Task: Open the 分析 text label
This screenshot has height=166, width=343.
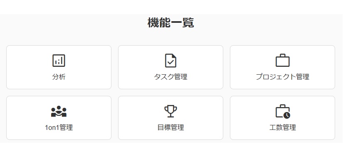Action: [59, 77]
